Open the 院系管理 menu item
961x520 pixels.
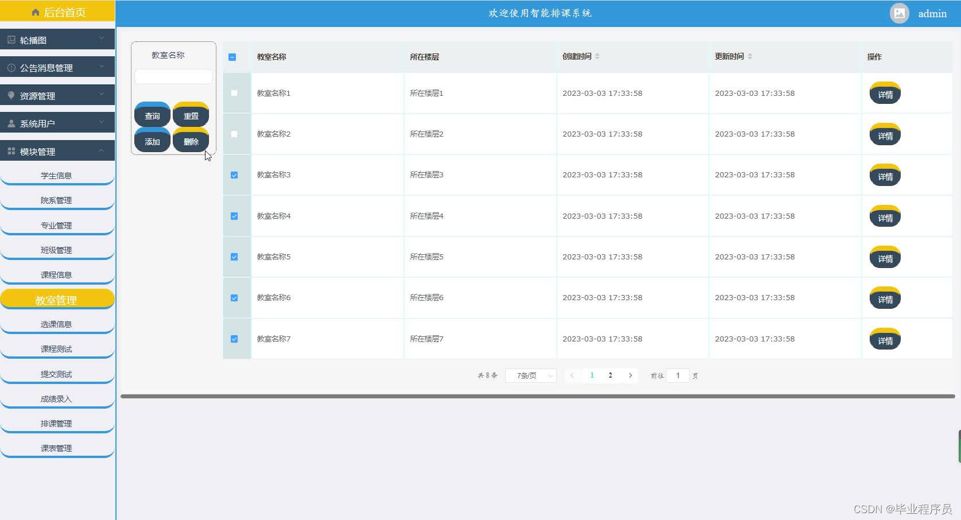(57, 200)
